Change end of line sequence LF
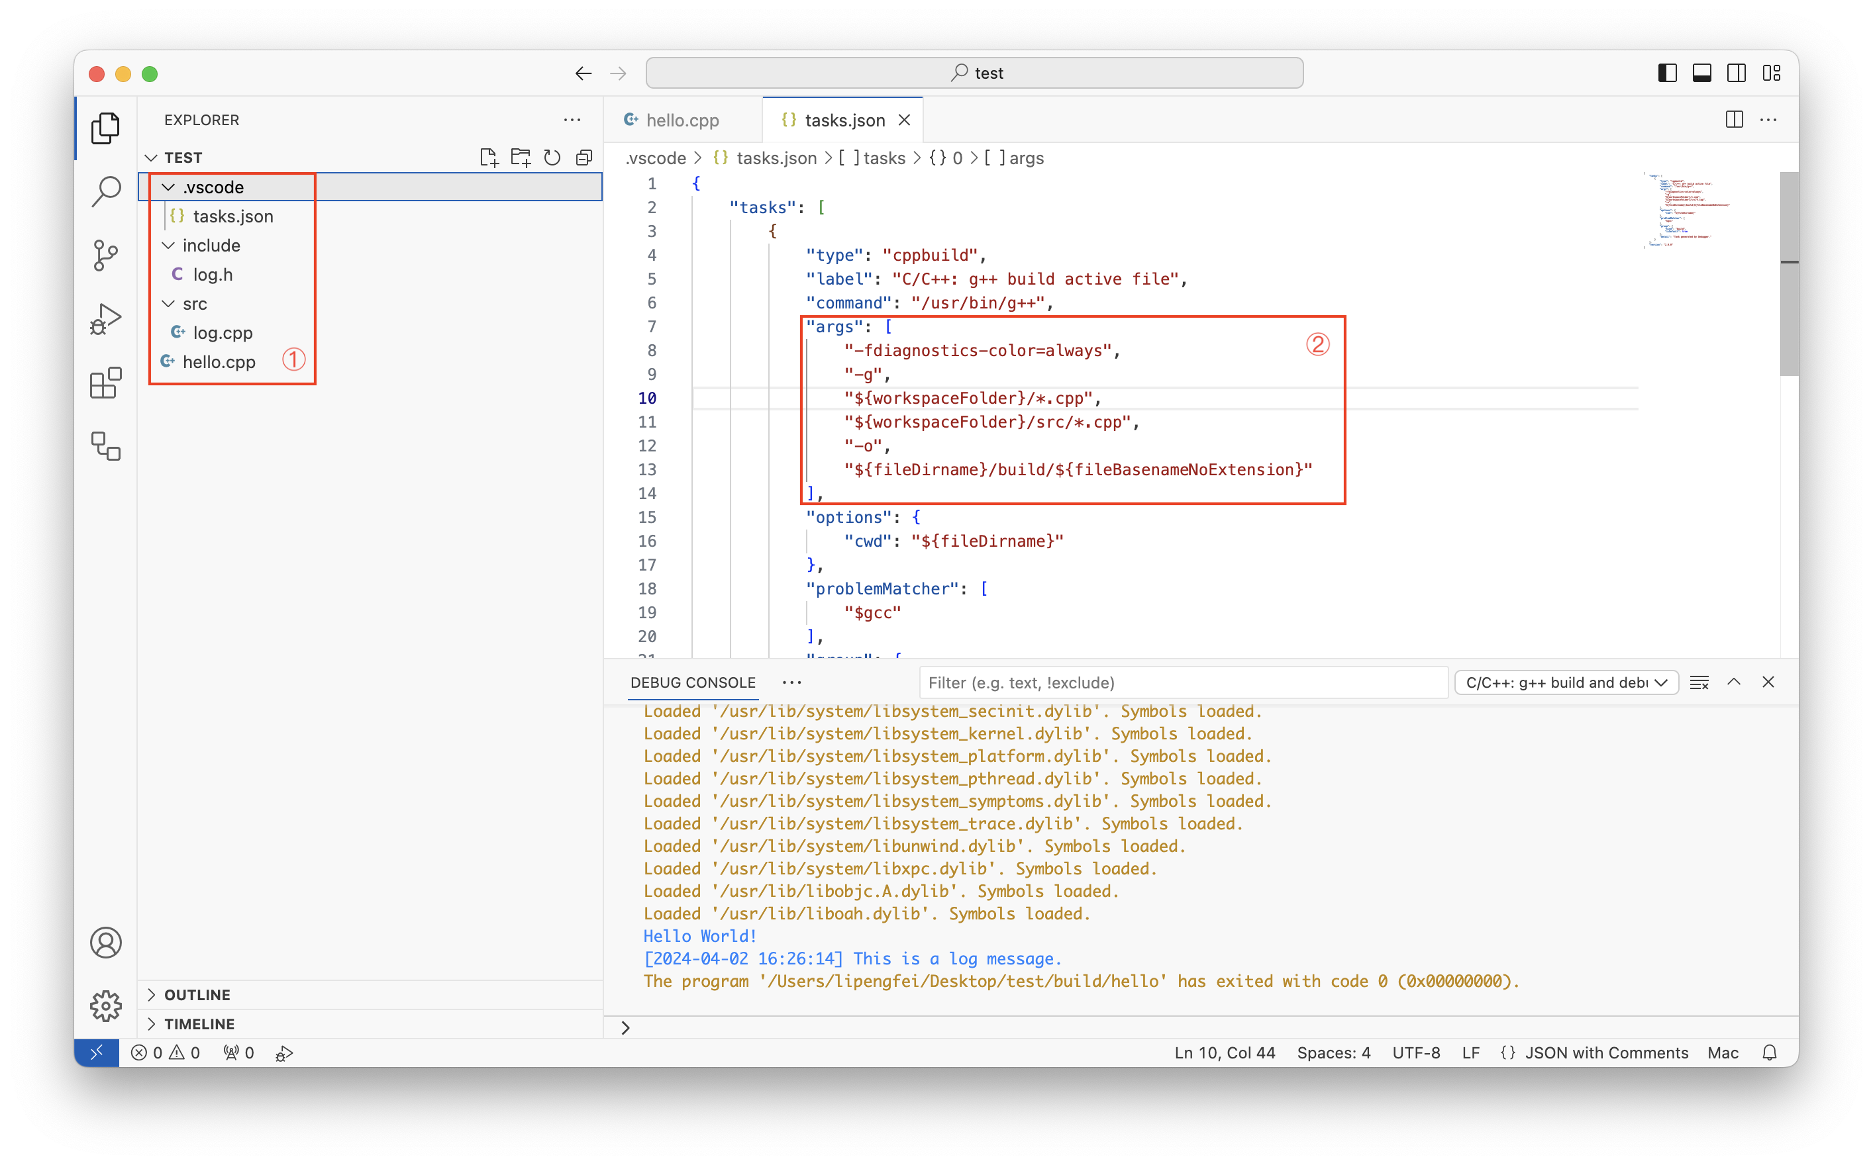 pyautogui.click(x=1471, y=1053)
